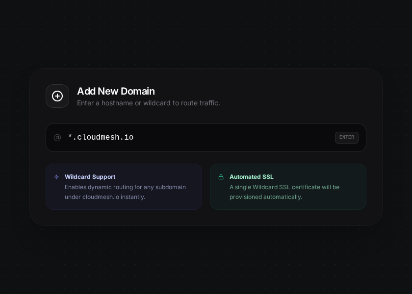This screenshot has width=412, height=294.
Task: Click the plus circle icon beside Add New Domain
Action: click(x=57, y=96)
